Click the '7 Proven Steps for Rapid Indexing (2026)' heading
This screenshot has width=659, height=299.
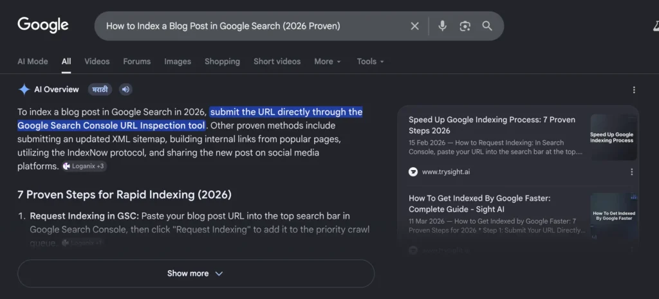tap(124, 195)
